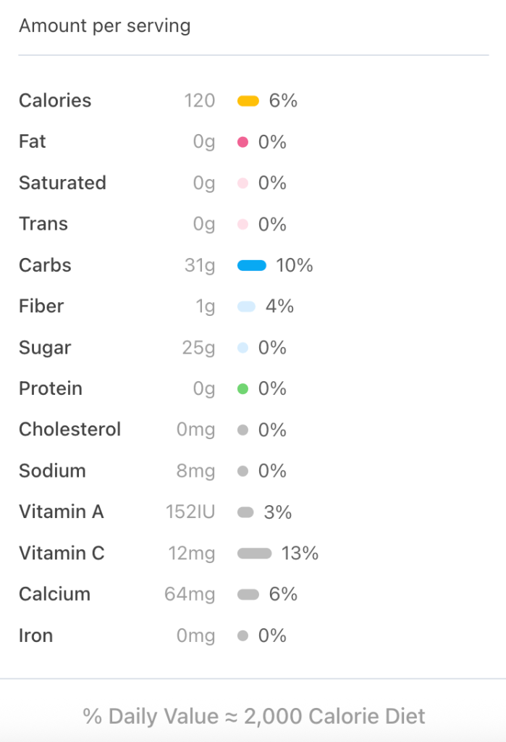Screen dimensions: 506x742
Task: Click the gray Vitamin A bar
Action: (245, 513)
